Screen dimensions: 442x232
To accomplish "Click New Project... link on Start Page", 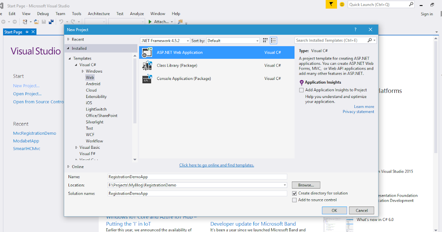I will point(27,86).
